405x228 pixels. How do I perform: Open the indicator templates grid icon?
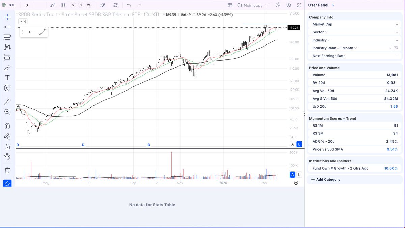tap(63, 5)
